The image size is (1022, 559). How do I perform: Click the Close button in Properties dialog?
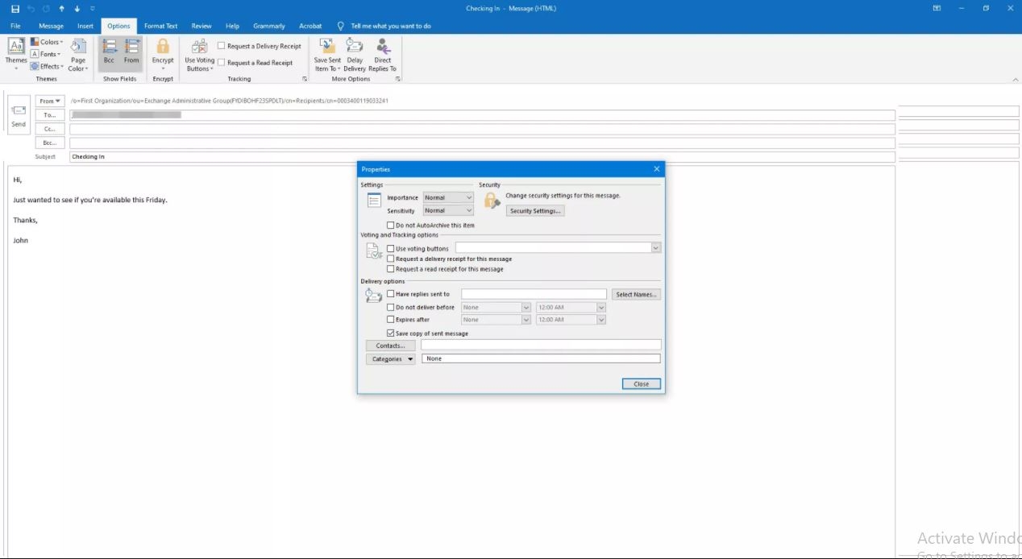pyautogui.click(x=642, y=384)
